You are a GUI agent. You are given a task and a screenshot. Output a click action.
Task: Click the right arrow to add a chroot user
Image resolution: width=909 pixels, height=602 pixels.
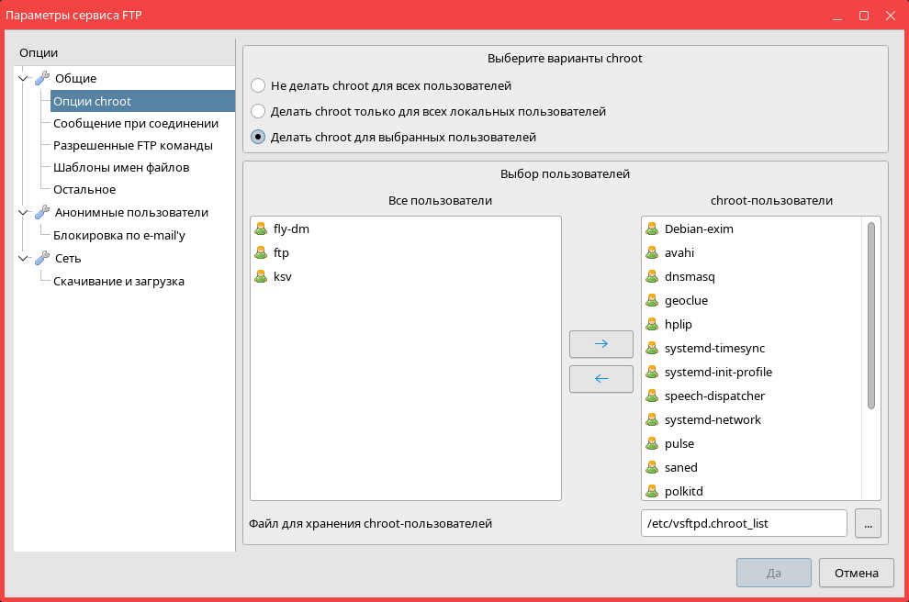pos(600,344)
